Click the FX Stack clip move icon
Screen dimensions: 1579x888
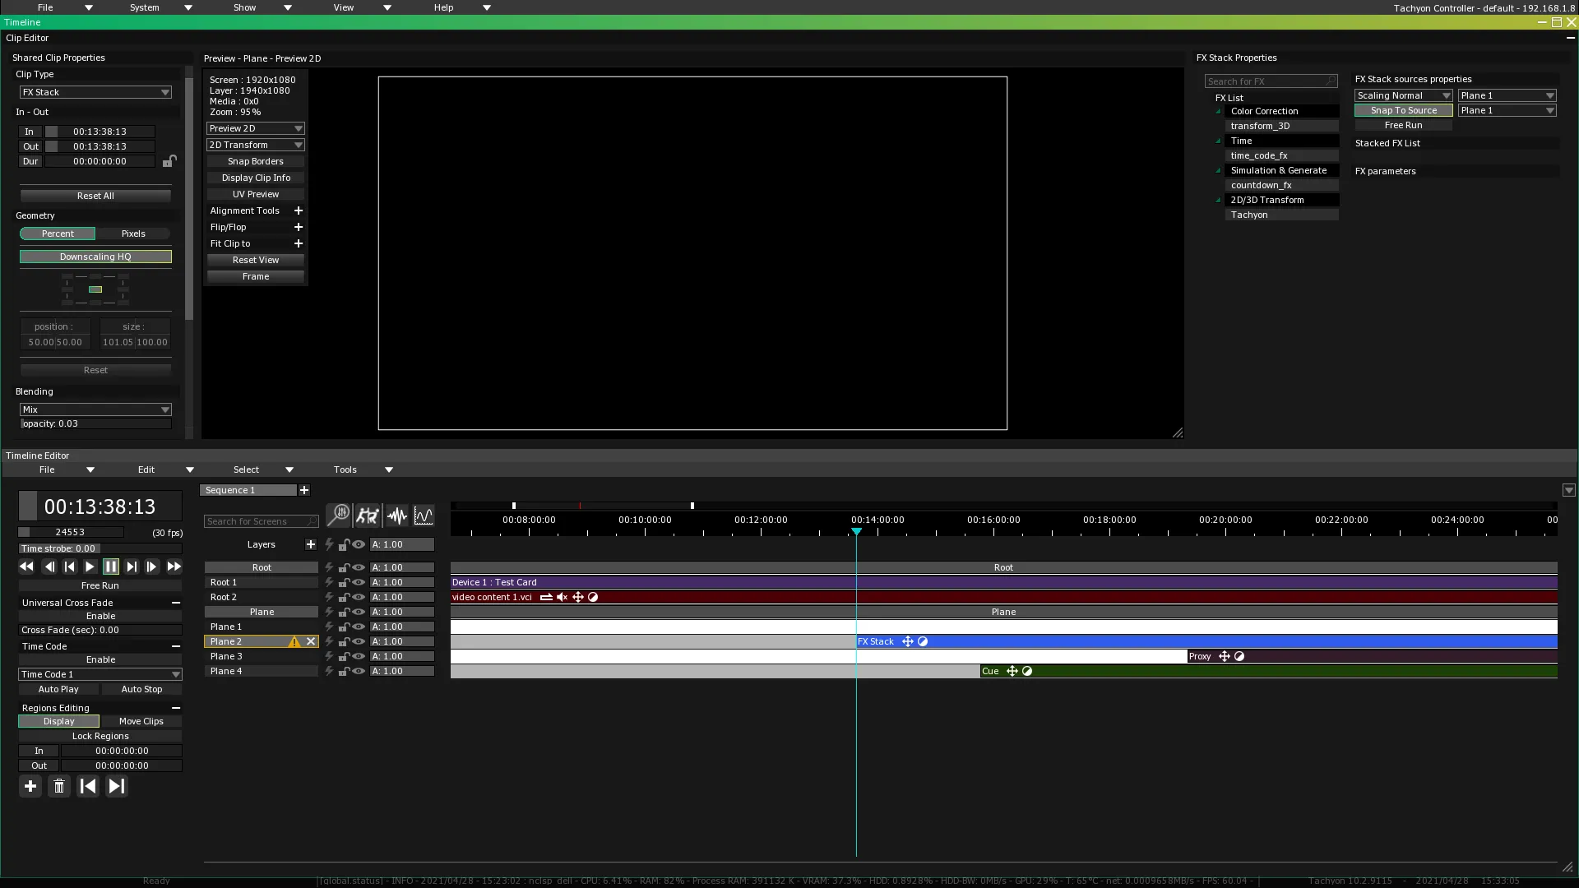coord(908,641)
